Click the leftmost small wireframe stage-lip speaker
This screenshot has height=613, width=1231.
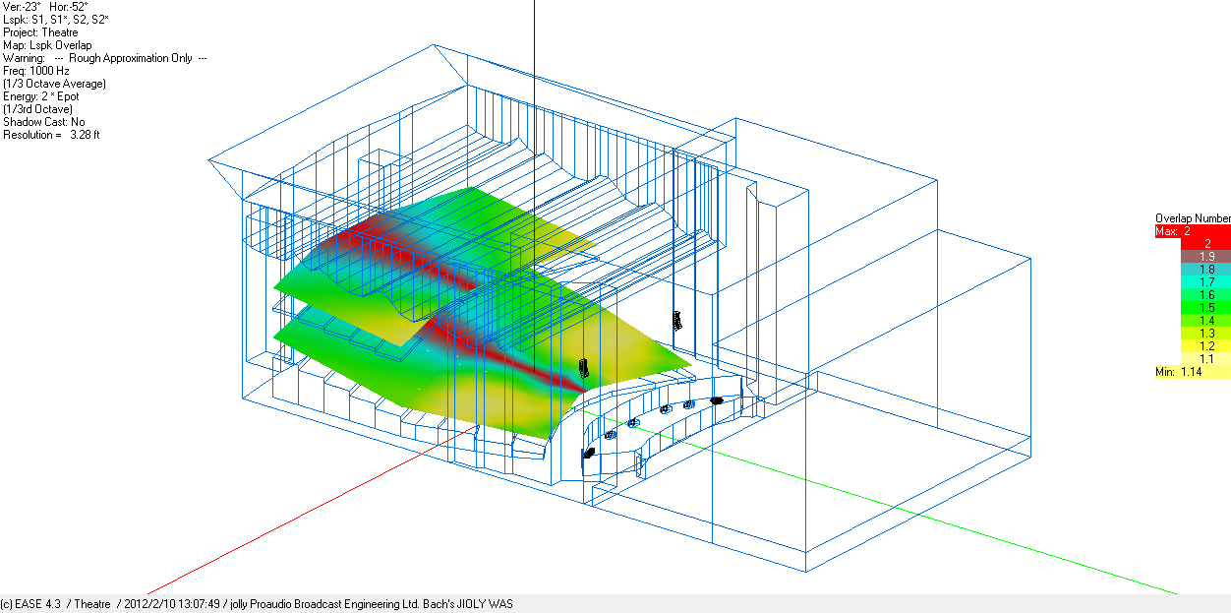click(x=611, y=434)
